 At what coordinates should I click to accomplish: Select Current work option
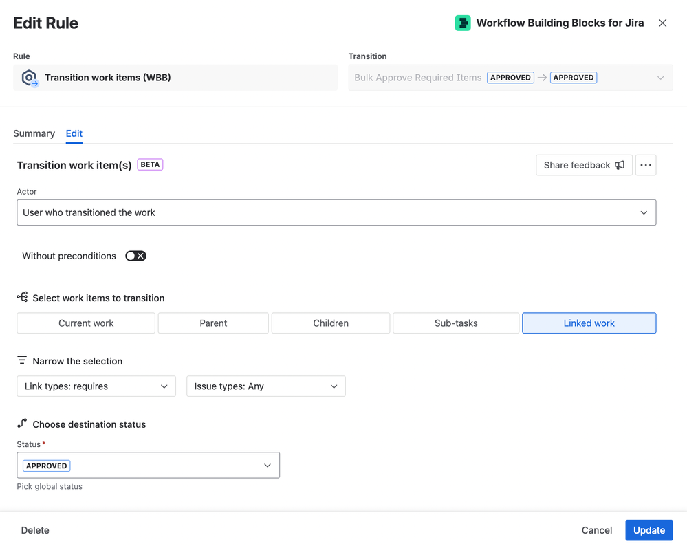(x=86, y=323)
